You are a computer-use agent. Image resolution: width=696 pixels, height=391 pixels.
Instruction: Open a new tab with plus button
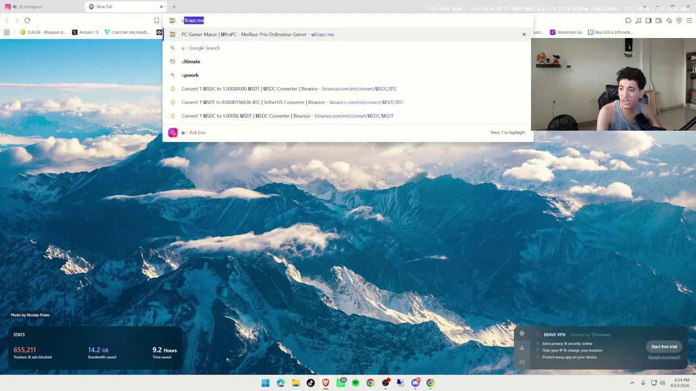(174, 7)
